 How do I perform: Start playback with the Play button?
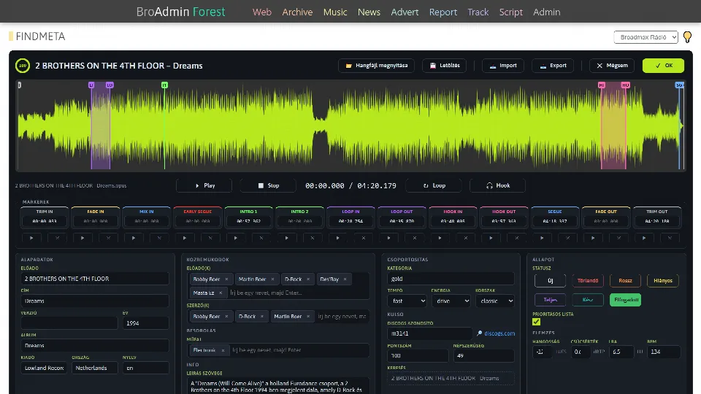(204, 185)
